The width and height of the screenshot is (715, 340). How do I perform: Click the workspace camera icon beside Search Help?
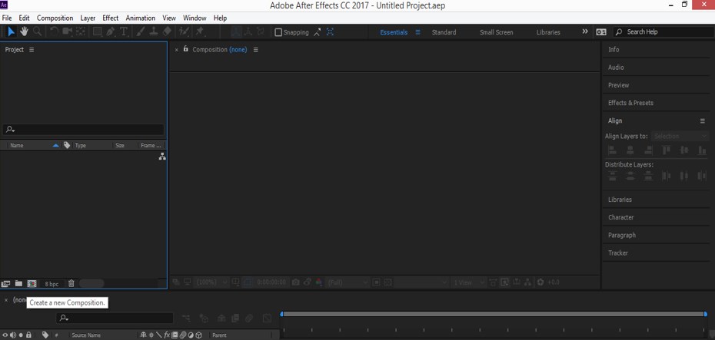pos(601,32)
